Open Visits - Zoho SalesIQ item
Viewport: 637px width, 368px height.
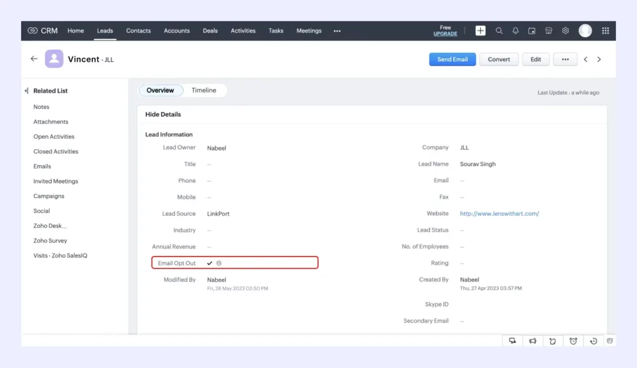tap(60, 255)
